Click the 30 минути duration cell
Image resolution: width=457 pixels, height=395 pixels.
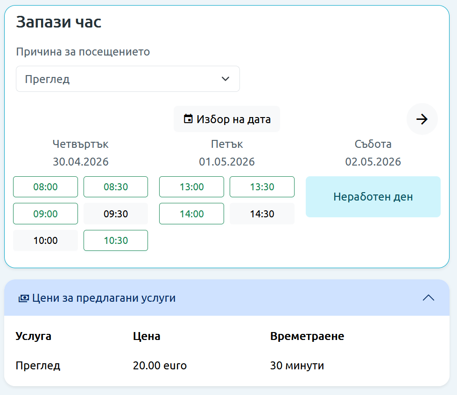pyautogui.click(x=297, y=366)
